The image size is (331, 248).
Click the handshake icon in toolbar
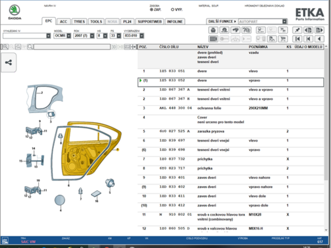(x=235, y=30)
